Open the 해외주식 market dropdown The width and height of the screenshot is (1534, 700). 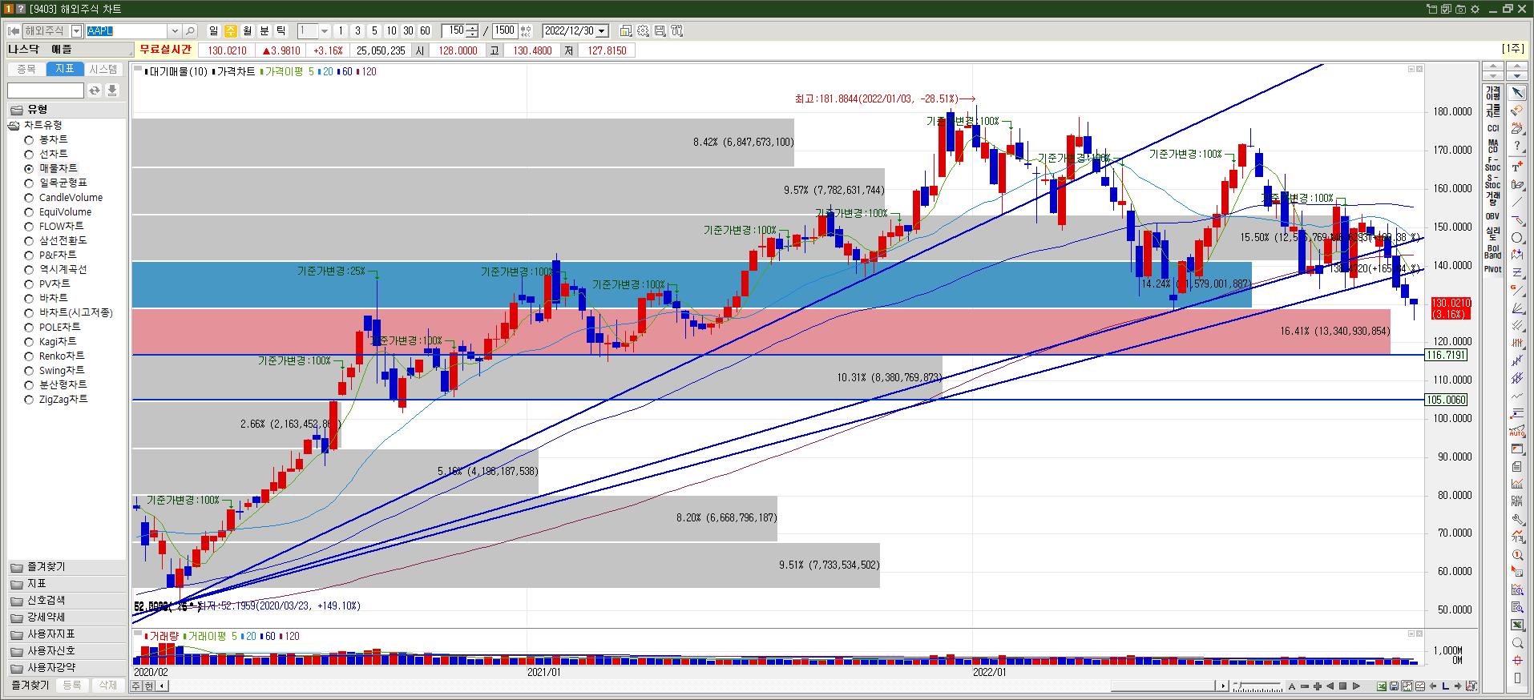tap(76, 31)
